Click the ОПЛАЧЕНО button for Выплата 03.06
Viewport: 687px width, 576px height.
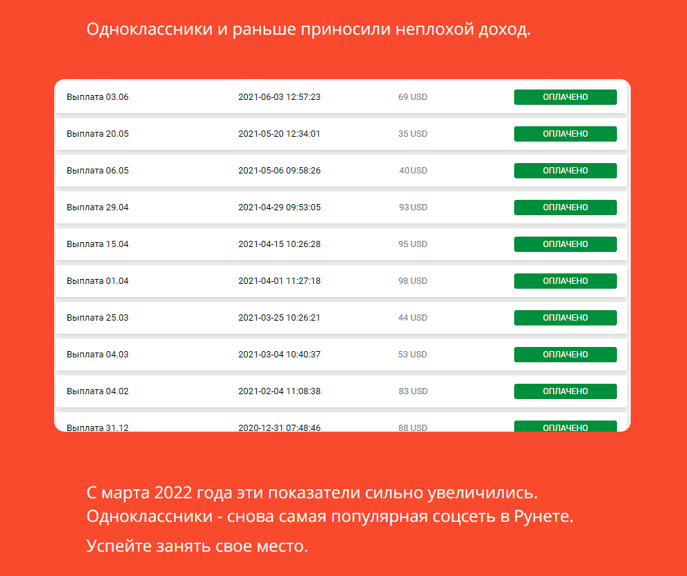point(565,97)
